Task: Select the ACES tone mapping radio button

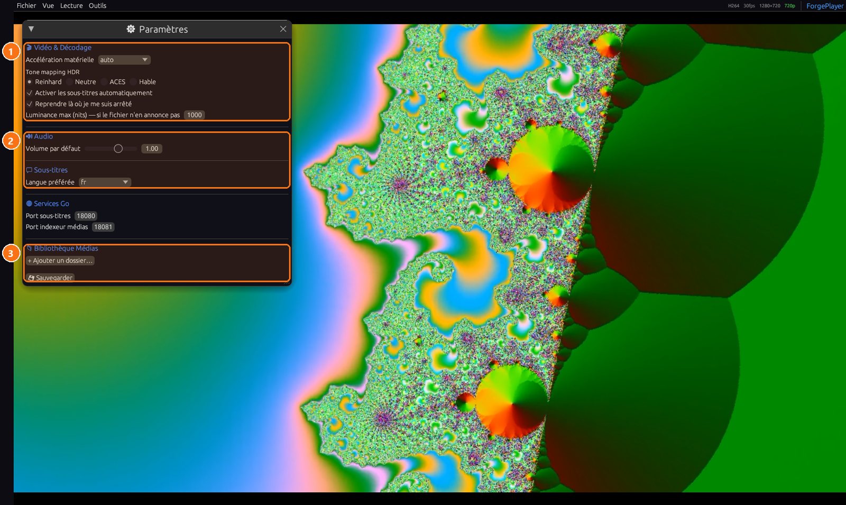Action: pos(104,82)
